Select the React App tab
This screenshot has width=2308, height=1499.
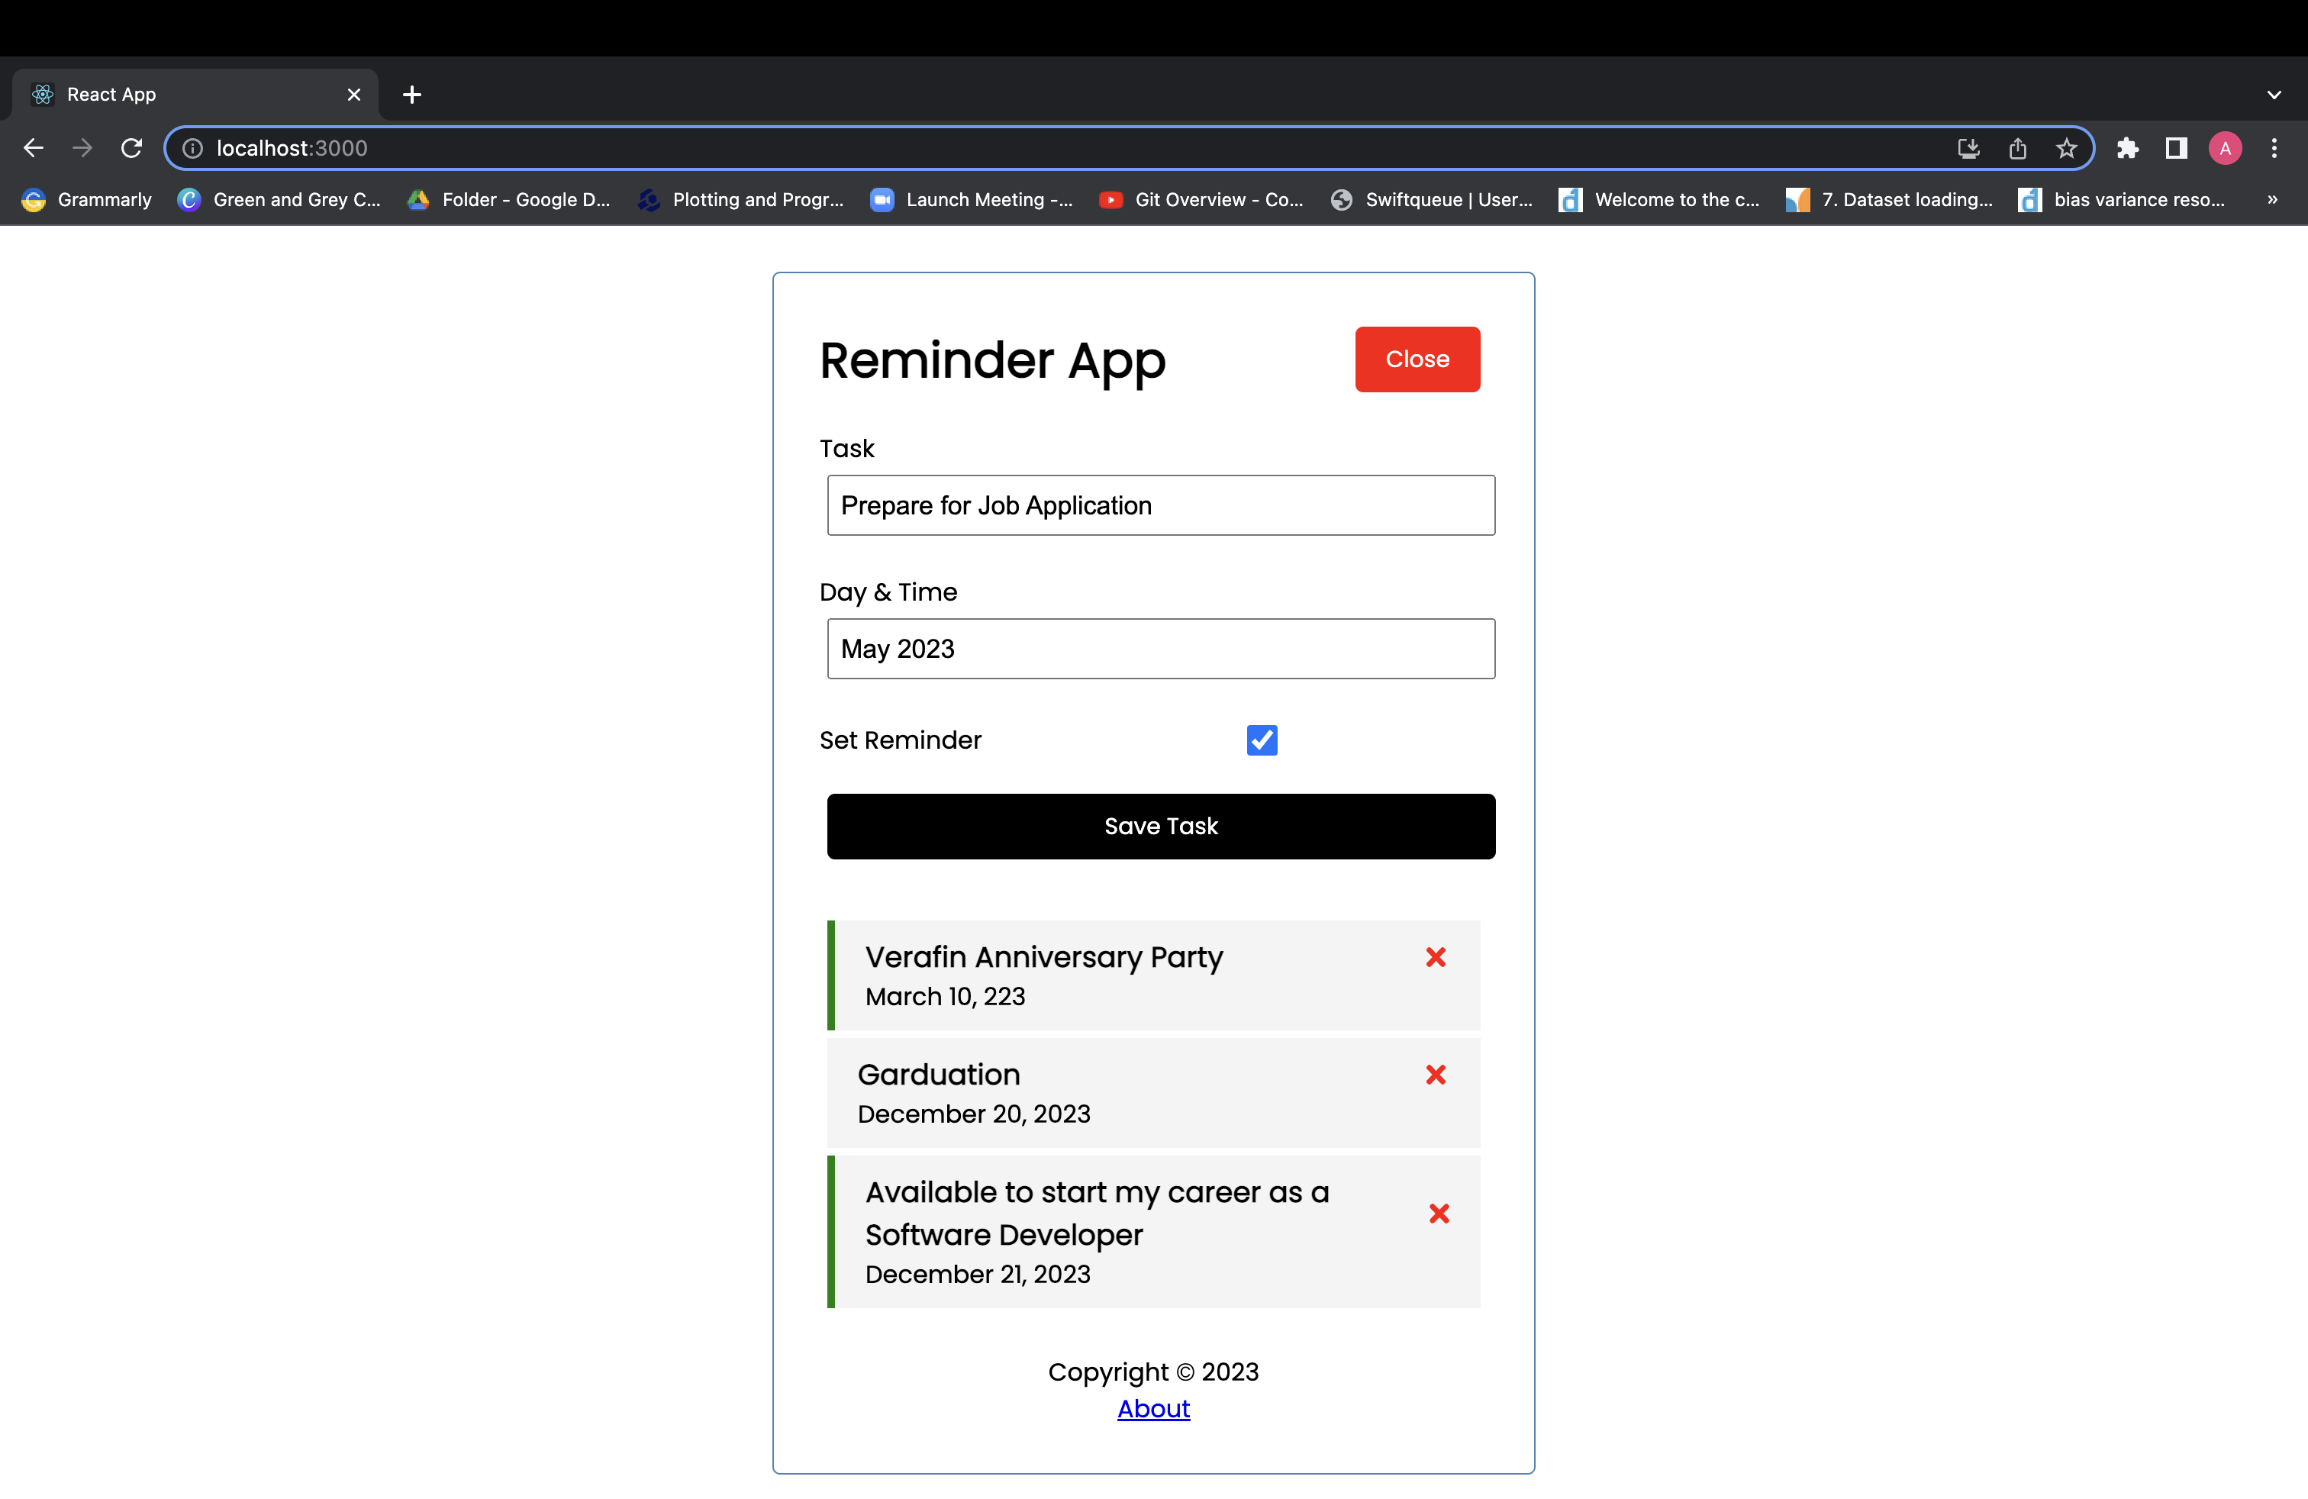pos(194,94)
